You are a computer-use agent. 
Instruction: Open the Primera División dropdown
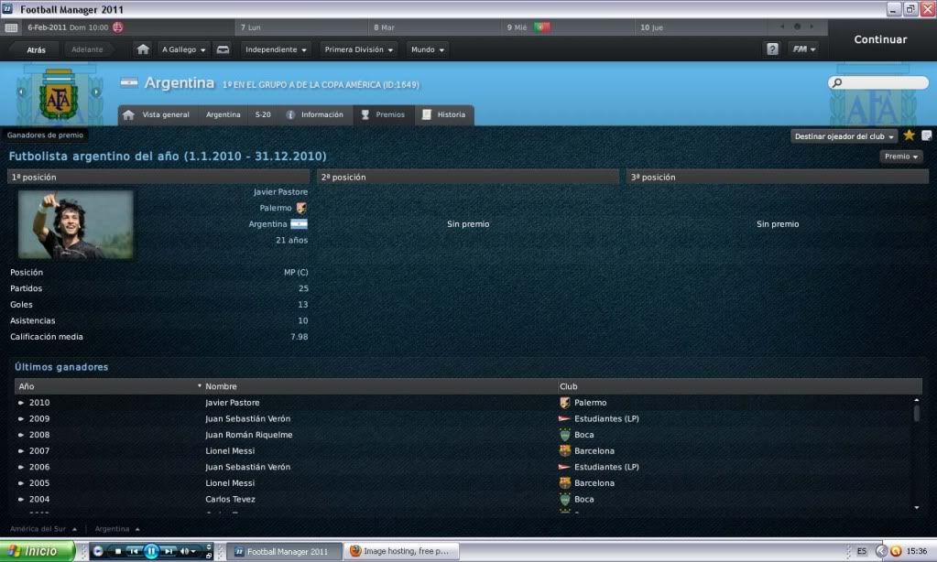(x=358, y=49)
